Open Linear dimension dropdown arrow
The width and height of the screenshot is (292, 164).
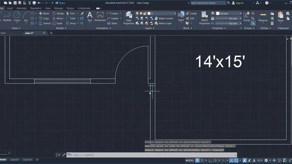tap(120, 13)
